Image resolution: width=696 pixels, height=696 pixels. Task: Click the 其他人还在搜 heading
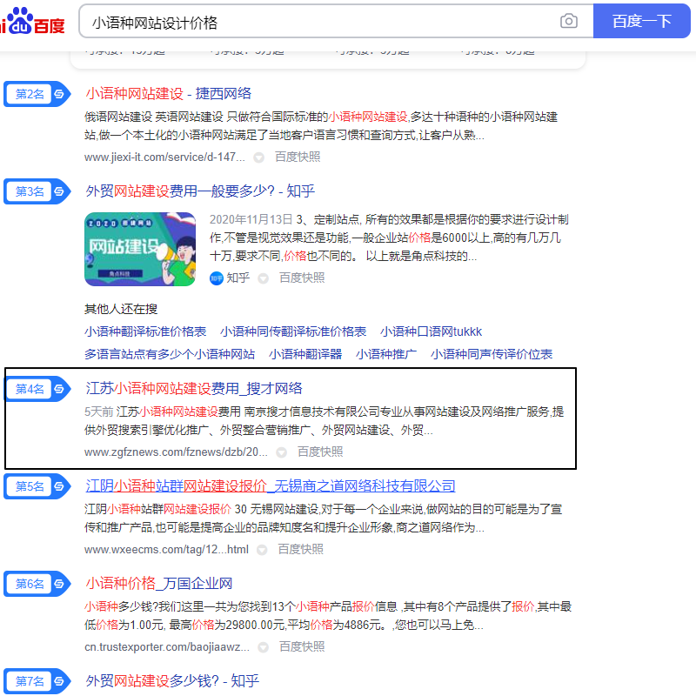(121, 310)
